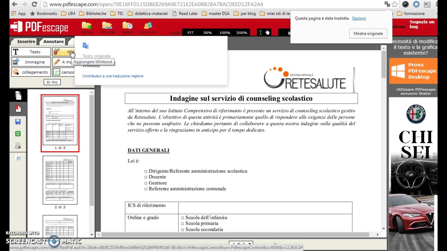Select the Testo text tool
Screen dimensions: 447x251
31,52
